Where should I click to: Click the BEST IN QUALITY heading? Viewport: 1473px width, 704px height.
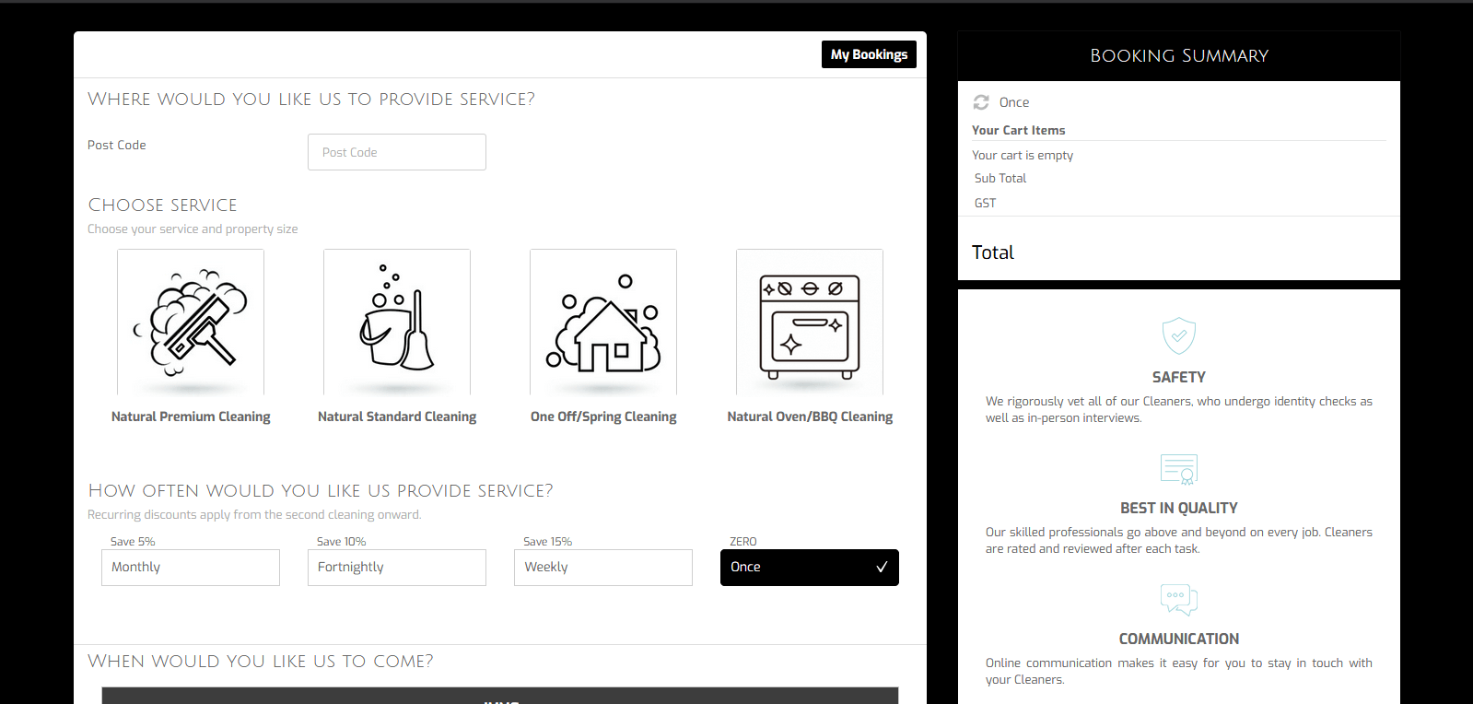(x=1179, y=508)
